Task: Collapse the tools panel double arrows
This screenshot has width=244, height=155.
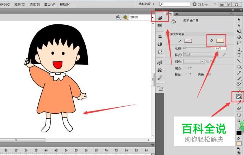Action: pos(241,10)
